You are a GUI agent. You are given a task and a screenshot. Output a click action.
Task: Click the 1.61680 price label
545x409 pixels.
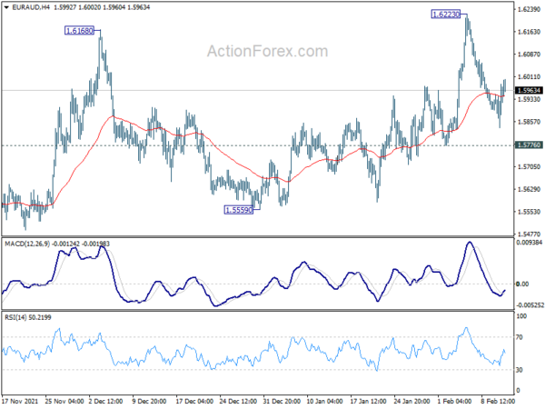(80, 31)
